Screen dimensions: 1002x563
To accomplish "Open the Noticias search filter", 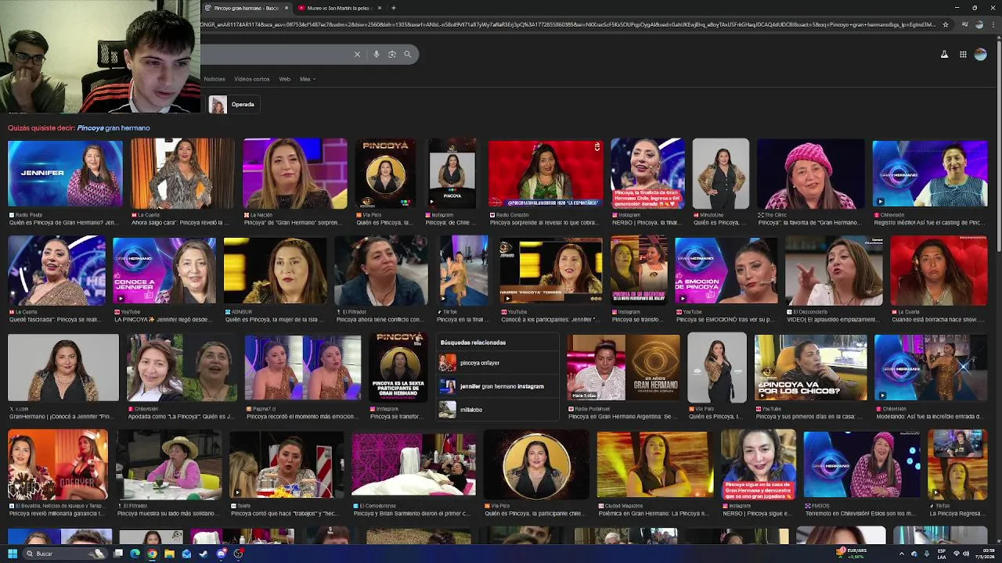I will [214, 79].
